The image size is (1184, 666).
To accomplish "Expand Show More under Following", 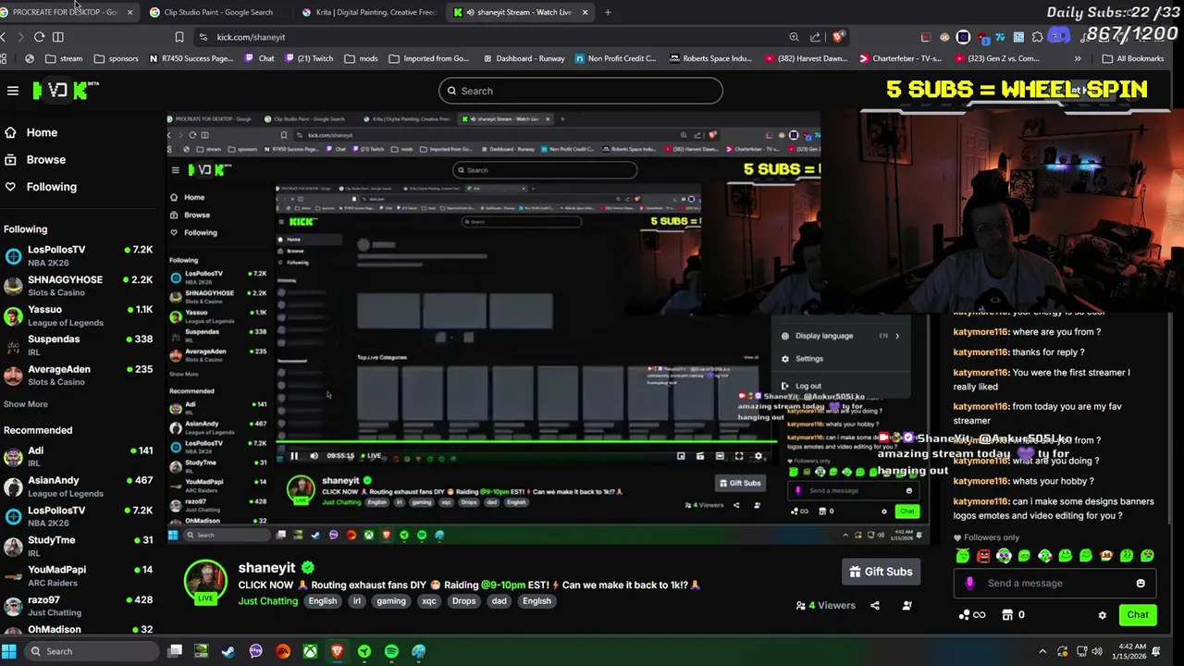I will [26, 404].
